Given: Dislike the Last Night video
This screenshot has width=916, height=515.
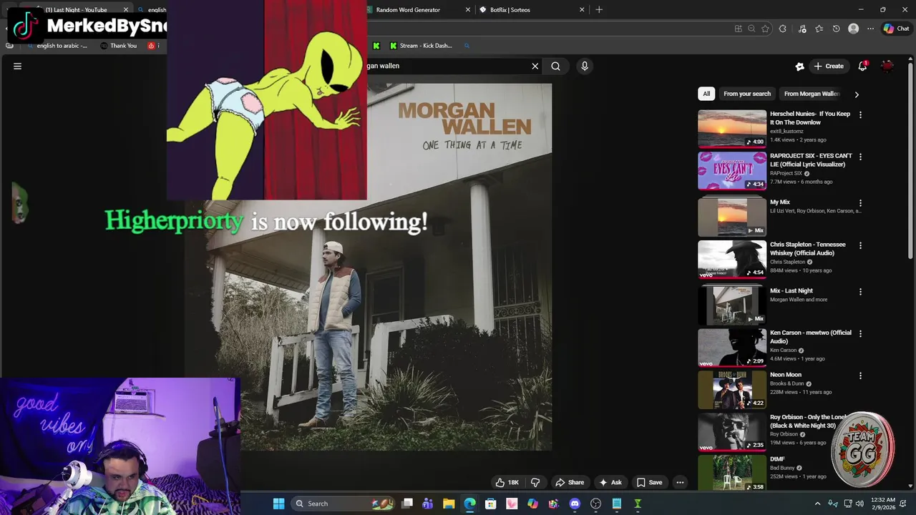Looking at the screenshot, I should click(x=535, y=482).
